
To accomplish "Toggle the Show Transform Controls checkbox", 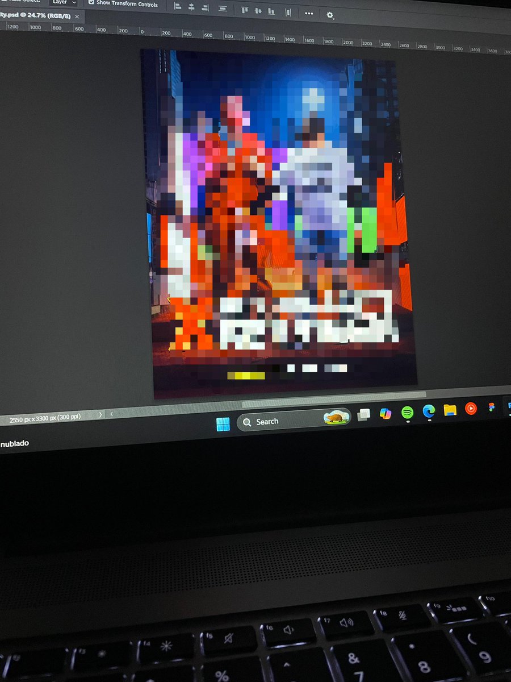I will click(91, 2).
